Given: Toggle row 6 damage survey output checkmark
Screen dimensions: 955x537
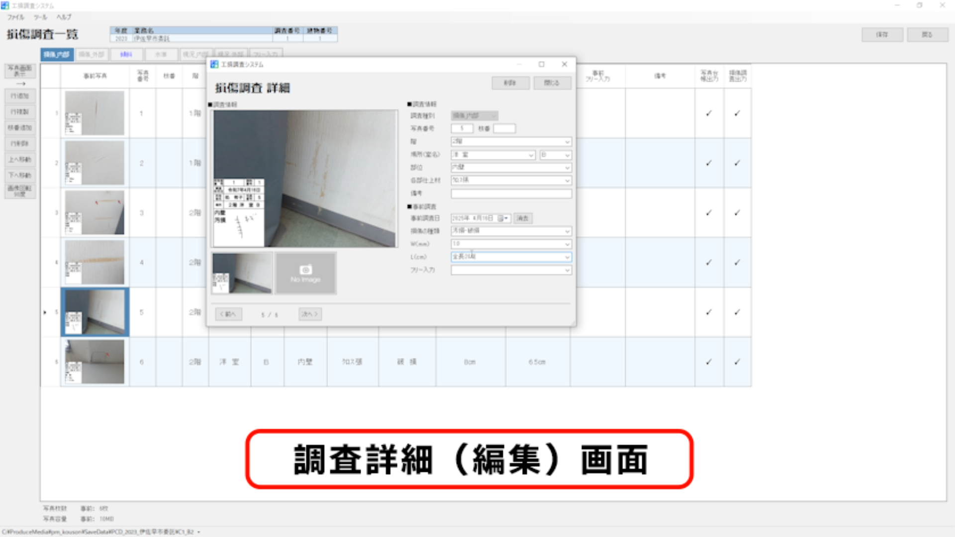Looking at the screenshot, I should pos(737,362).
